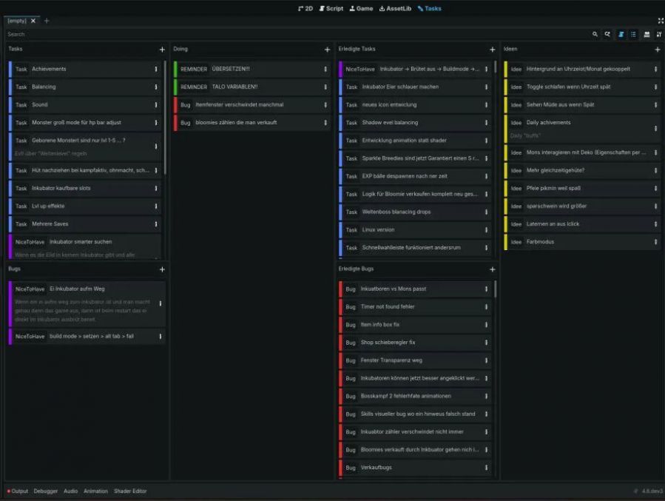Open the options menu for the Achievements task
Screen dimensions: 665x501
click(155, 69)
